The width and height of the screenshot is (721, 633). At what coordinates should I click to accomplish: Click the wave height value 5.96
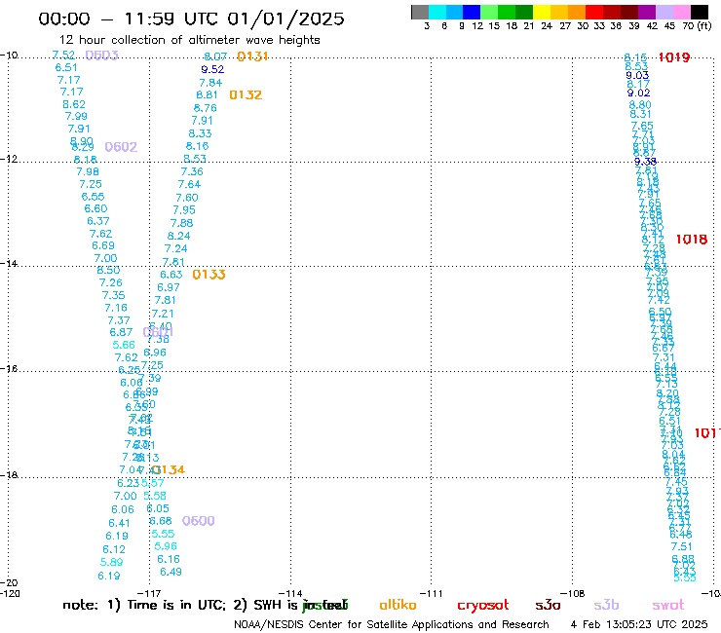[166, 546]
